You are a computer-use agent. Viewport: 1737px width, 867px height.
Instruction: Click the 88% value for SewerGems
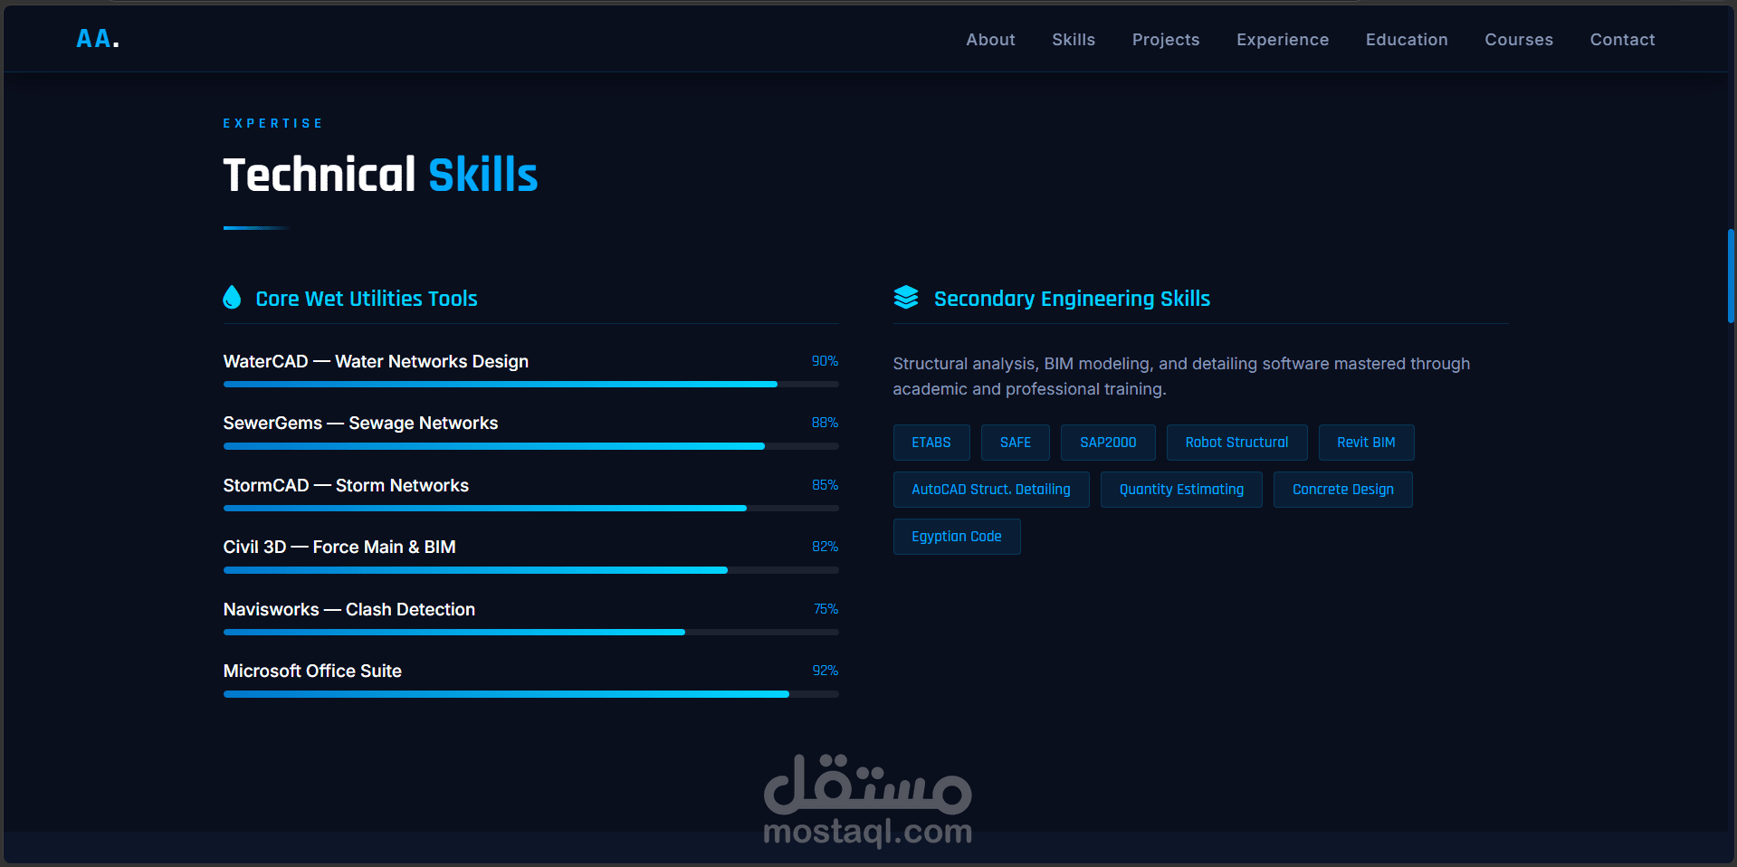click(x=825, y=423)
